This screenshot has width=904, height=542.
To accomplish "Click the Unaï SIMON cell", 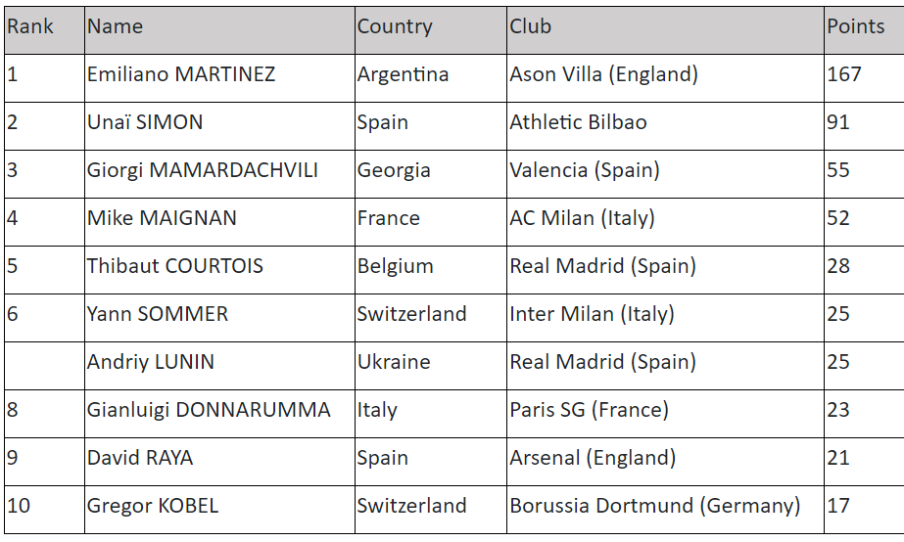I will click(145, 123).
